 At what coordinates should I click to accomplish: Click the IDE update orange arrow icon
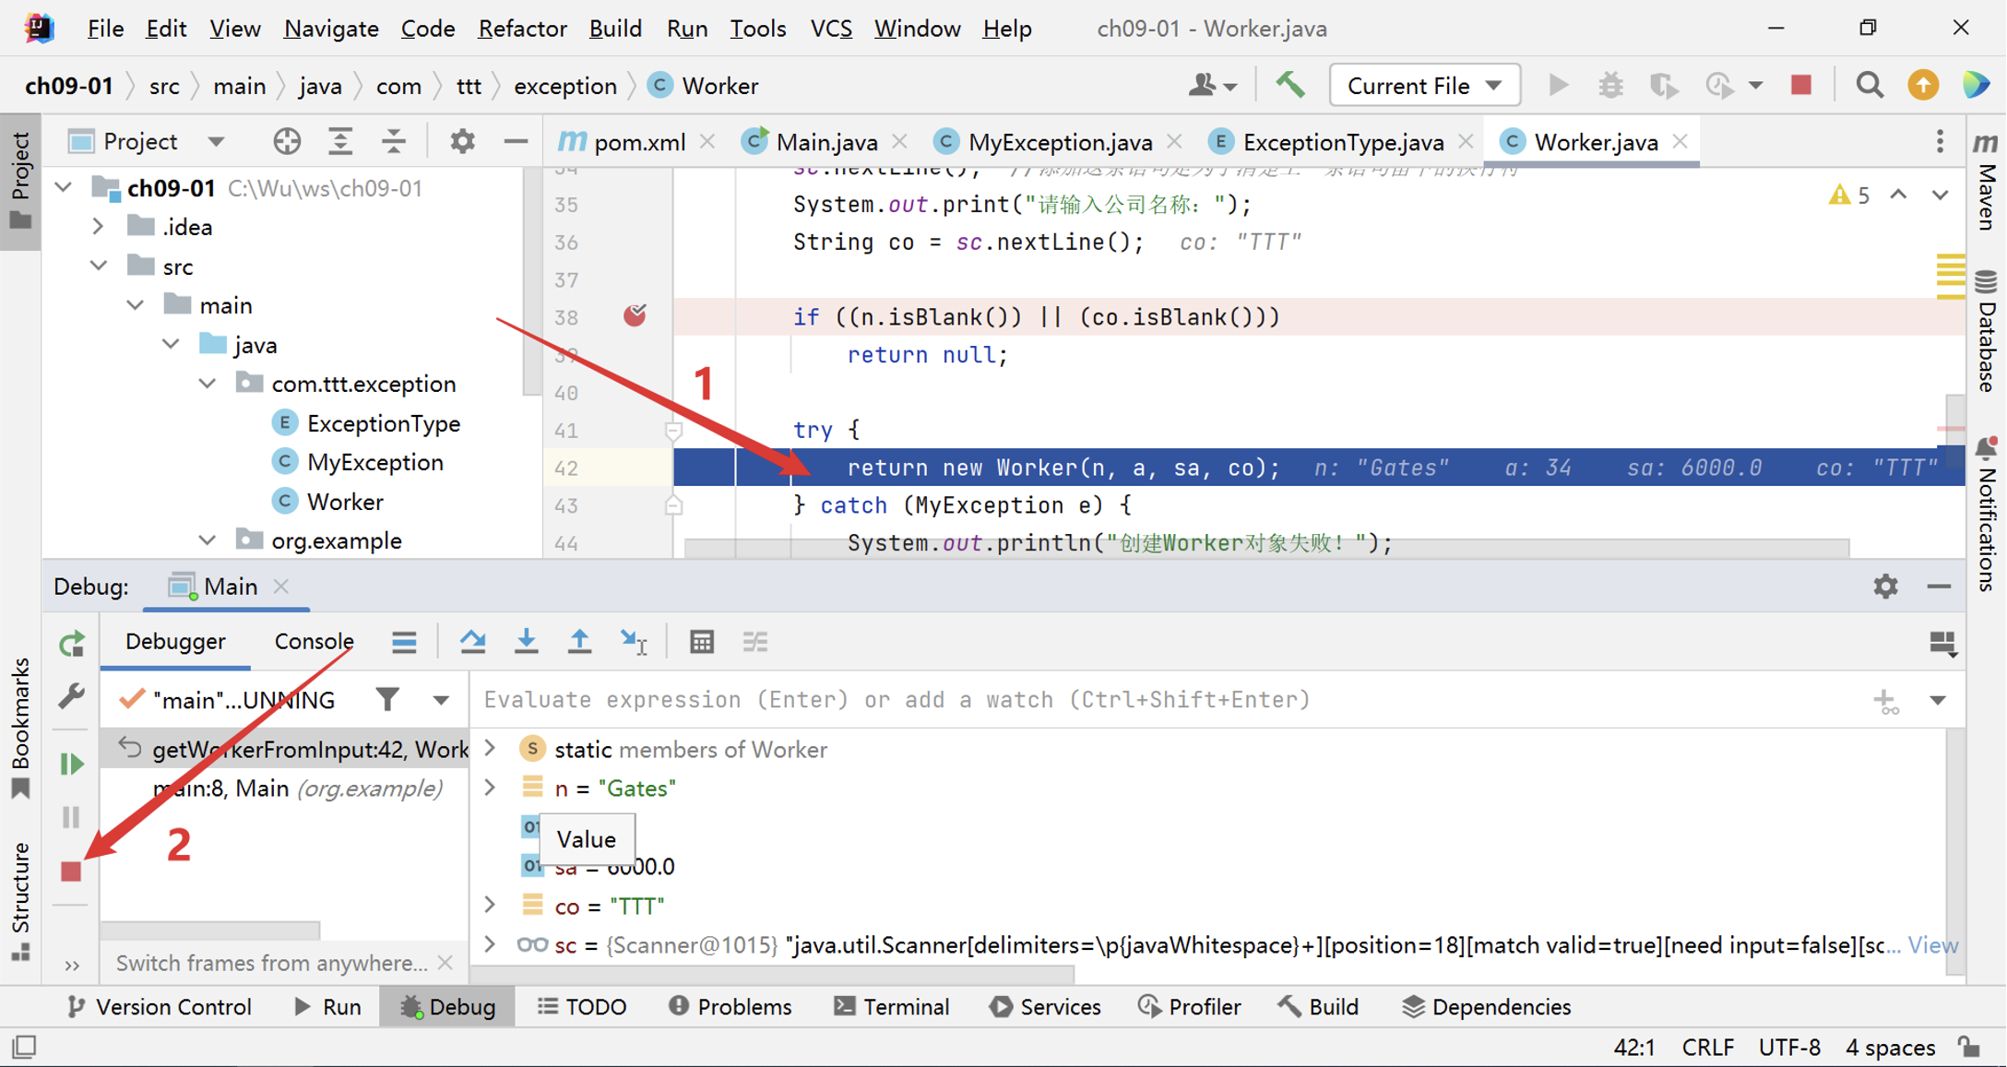1923,85
